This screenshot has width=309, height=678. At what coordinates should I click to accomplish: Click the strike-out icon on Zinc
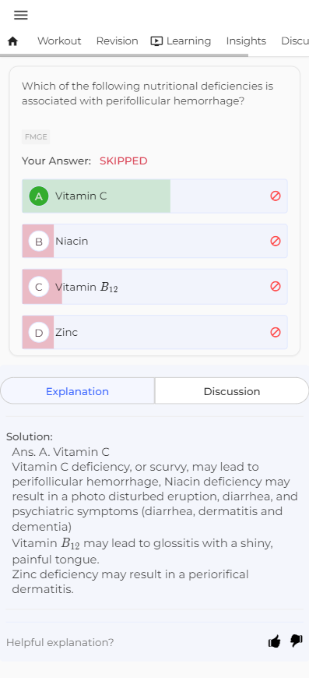click(x=276, y=332)
